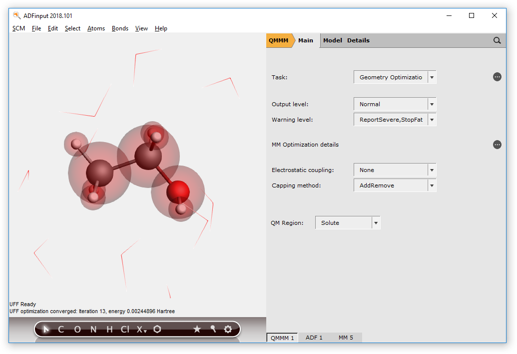The height and width of the screenshot is (354, 517).
Task: Click the panel search magnifier icon
Action: (x=497, y=40)
